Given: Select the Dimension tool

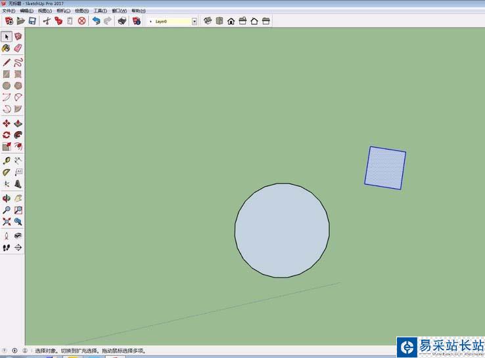Looking at the screenshot, I should [x=18, y=161].
